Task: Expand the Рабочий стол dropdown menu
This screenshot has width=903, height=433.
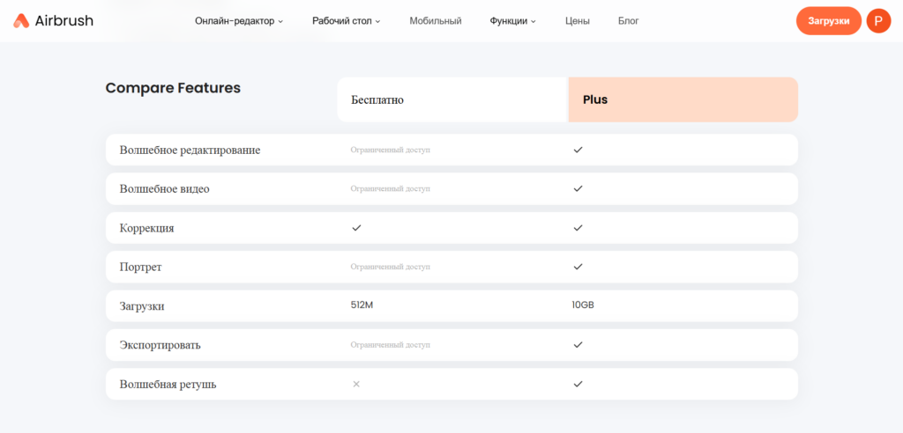Action: [346, 21]
